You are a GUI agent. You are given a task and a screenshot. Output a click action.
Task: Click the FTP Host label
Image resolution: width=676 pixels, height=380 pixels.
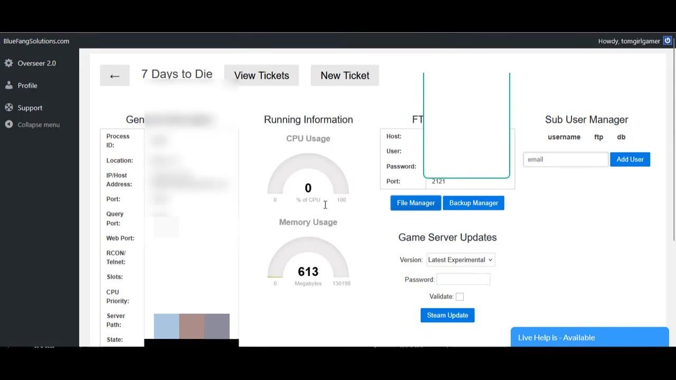click(x=394, y=136)
